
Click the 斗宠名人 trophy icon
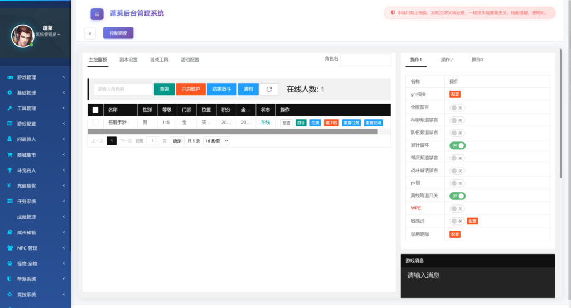[10, 170]
